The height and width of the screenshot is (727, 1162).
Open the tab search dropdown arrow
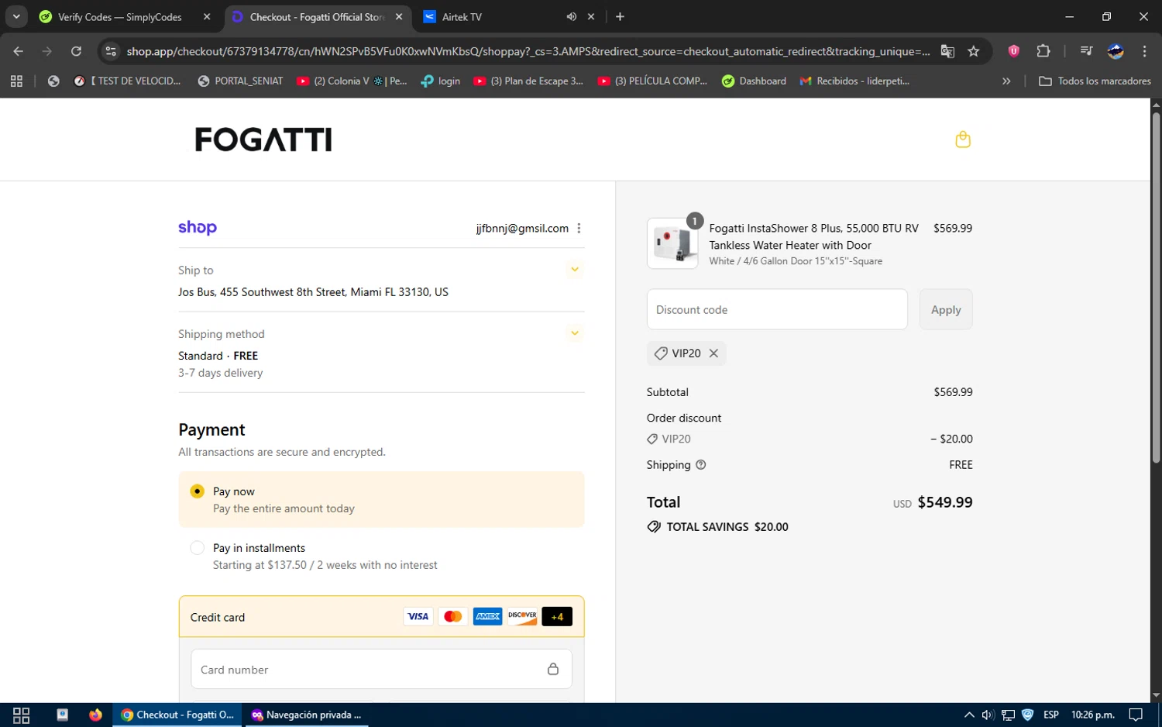click(16, 16)
